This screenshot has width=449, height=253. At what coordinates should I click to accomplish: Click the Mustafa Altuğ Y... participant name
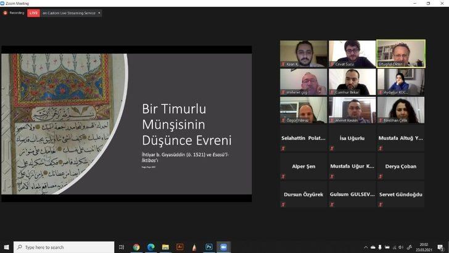pyautogui.click(x=401, y=138)
